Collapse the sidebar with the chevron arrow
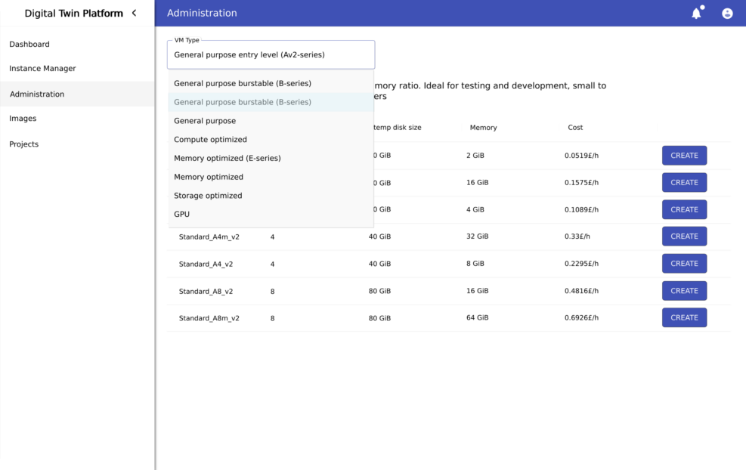 tap(135, 13)
